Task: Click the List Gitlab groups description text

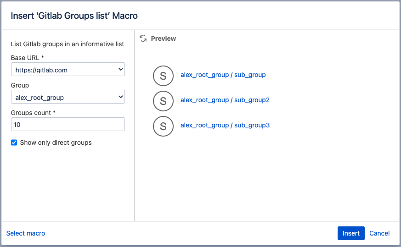Action: point(68,44)
